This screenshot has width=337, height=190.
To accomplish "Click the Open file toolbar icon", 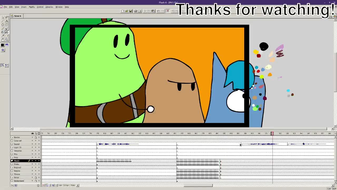I will [x=126, y=11].
